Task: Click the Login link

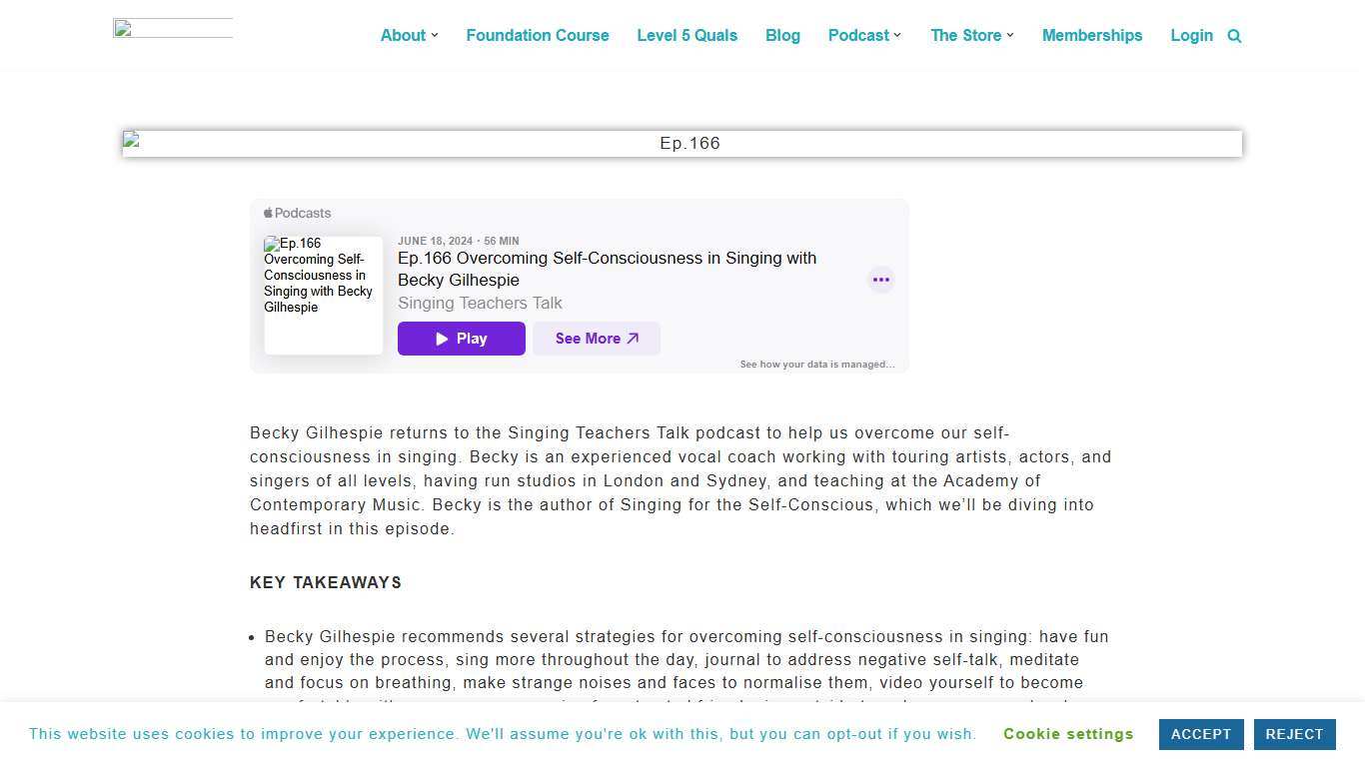Action: [x=1191, y=35]
